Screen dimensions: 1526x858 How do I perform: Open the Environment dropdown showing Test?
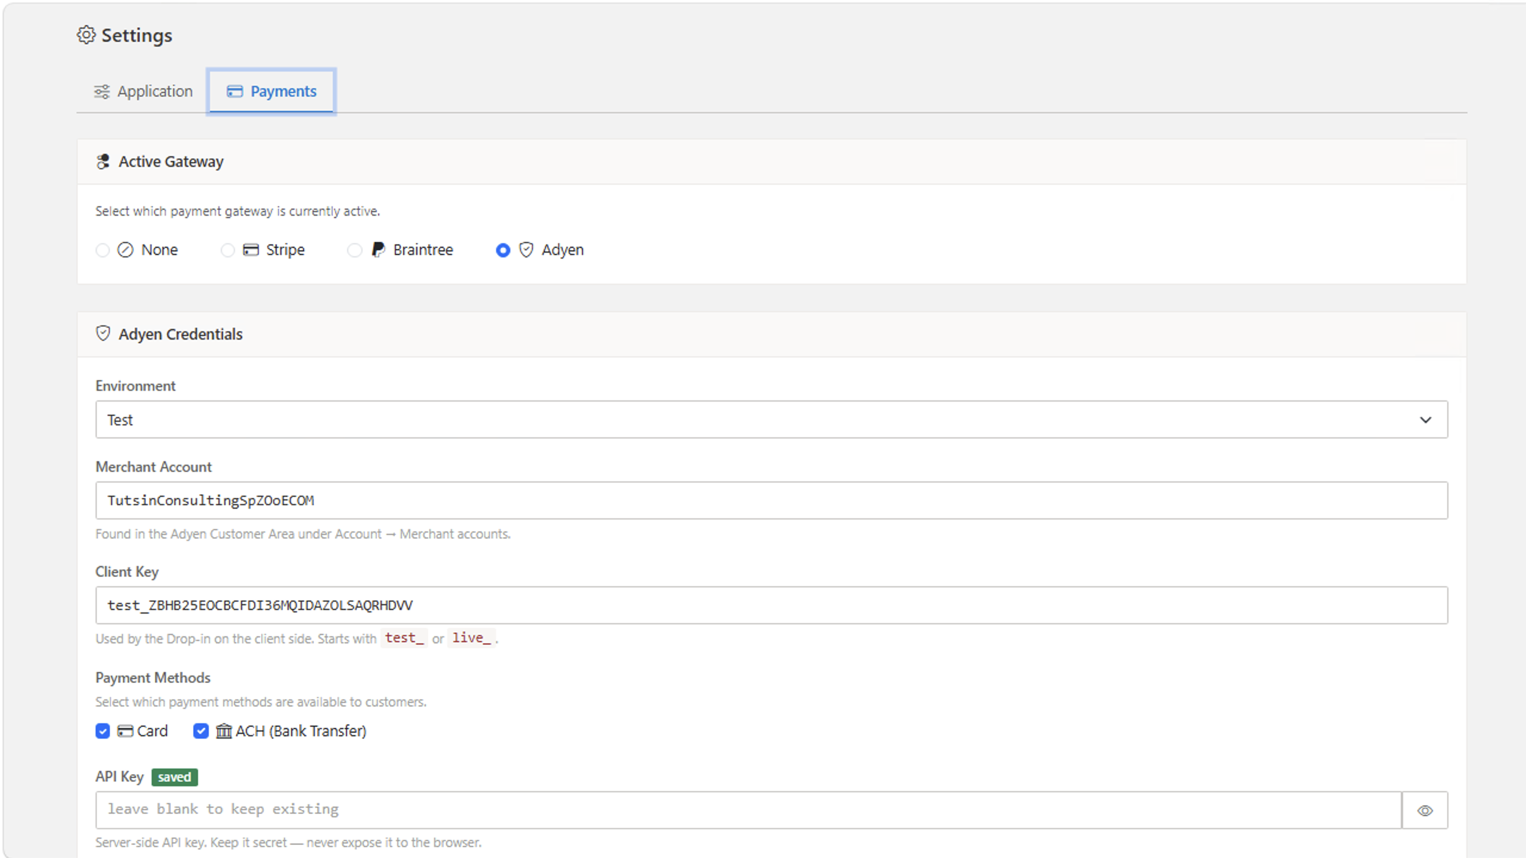point(771,419)
